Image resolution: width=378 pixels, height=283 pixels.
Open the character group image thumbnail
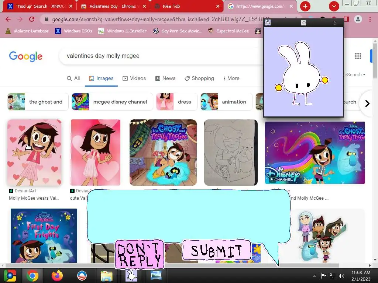click(323, 235)
